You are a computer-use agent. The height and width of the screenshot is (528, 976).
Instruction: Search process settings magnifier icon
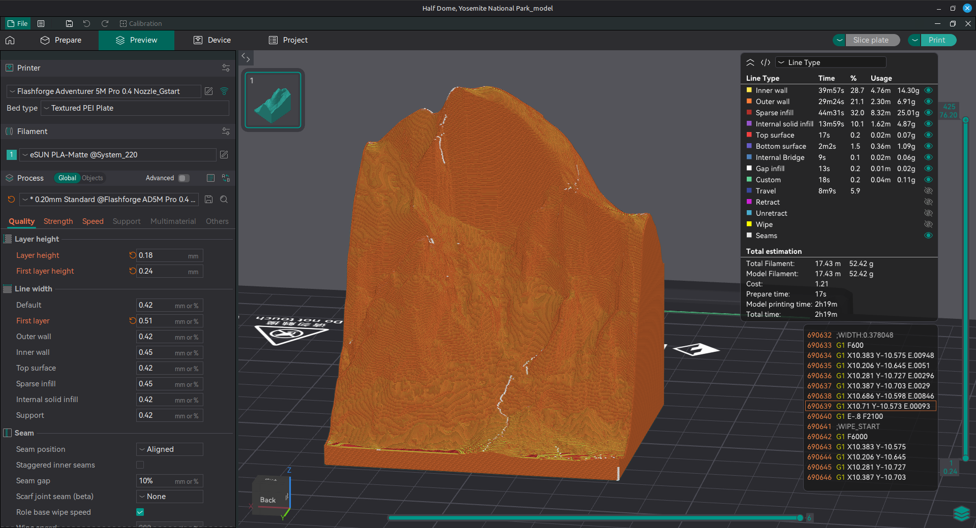[x=224, y=200]
